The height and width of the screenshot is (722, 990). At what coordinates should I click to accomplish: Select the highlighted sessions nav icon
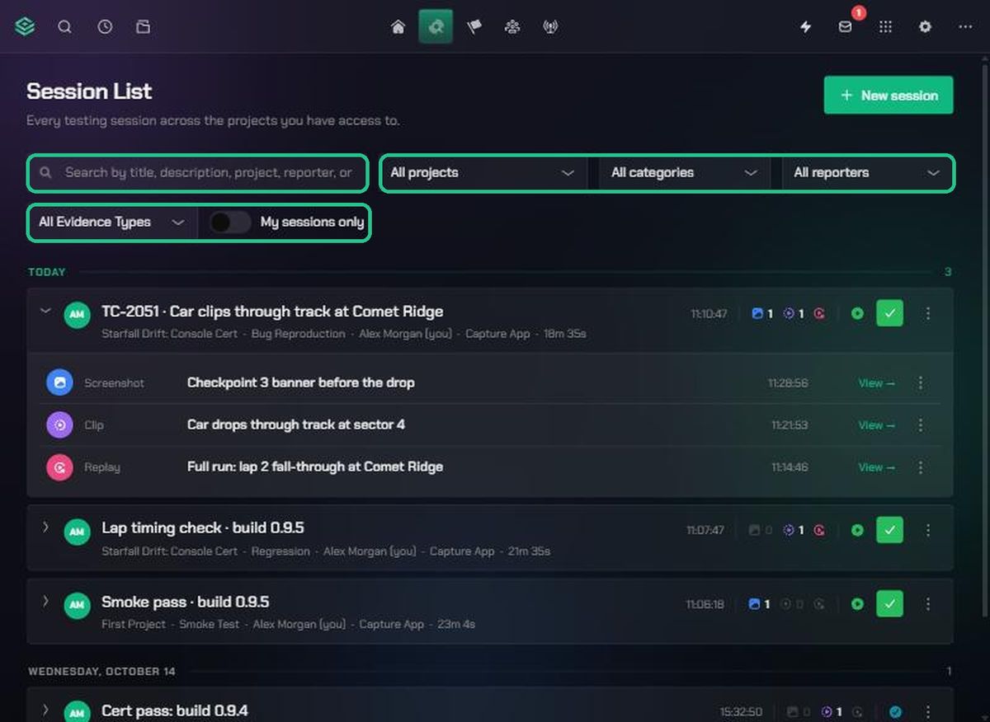(436, 27)
